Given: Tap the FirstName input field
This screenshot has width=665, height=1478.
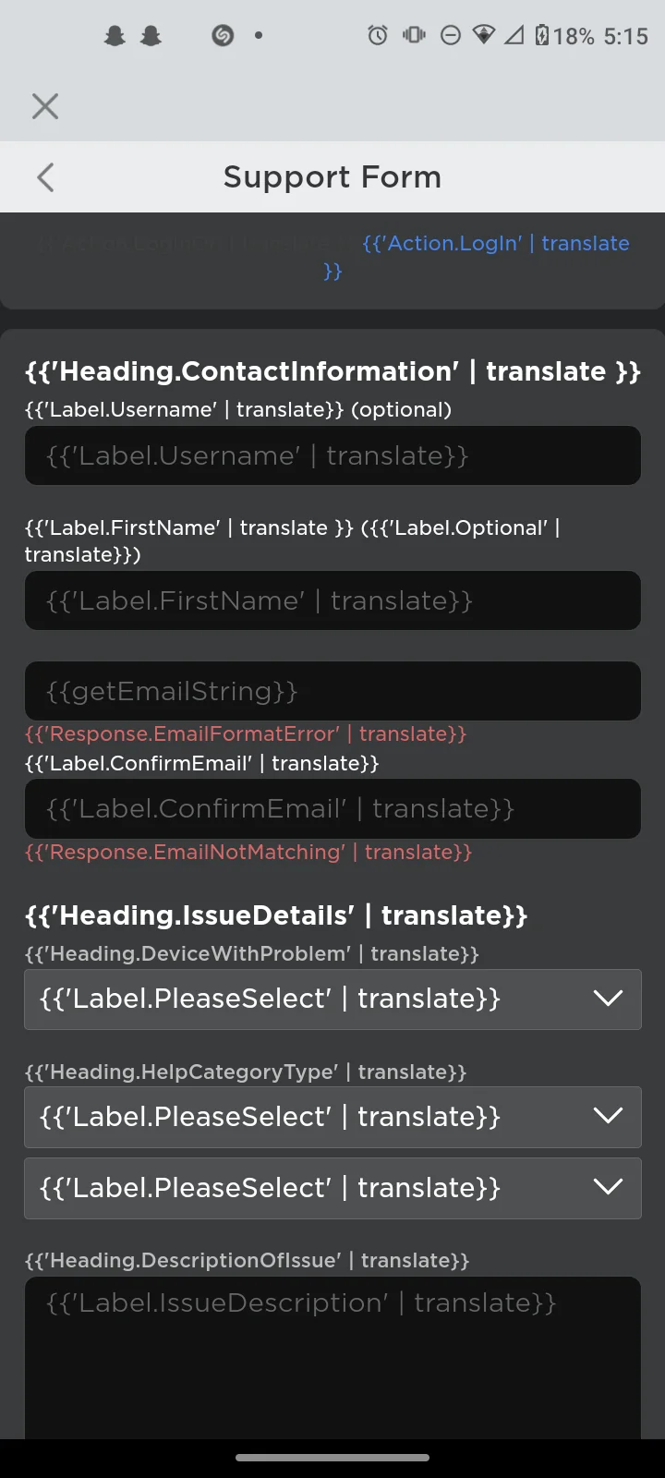Looking at the screenshot, I should click(x=332, y=600).
